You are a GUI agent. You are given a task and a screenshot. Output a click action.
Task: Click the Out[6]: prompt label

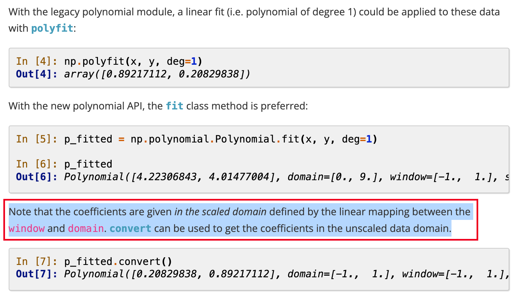[36, 177]
